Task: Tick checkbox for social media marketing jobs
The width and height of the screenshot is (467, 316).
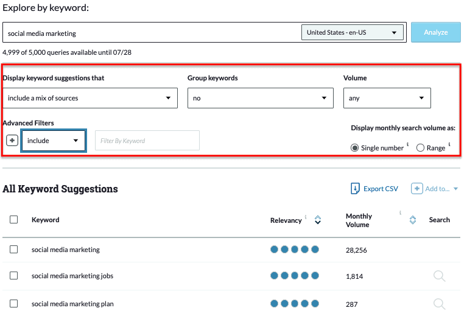Action: point(14,276)
